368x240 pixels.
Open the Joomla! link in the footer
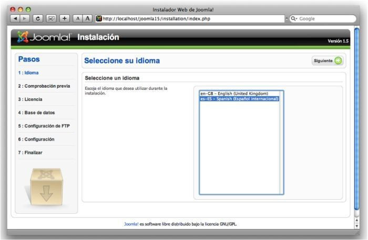click(x=131, y=224)
